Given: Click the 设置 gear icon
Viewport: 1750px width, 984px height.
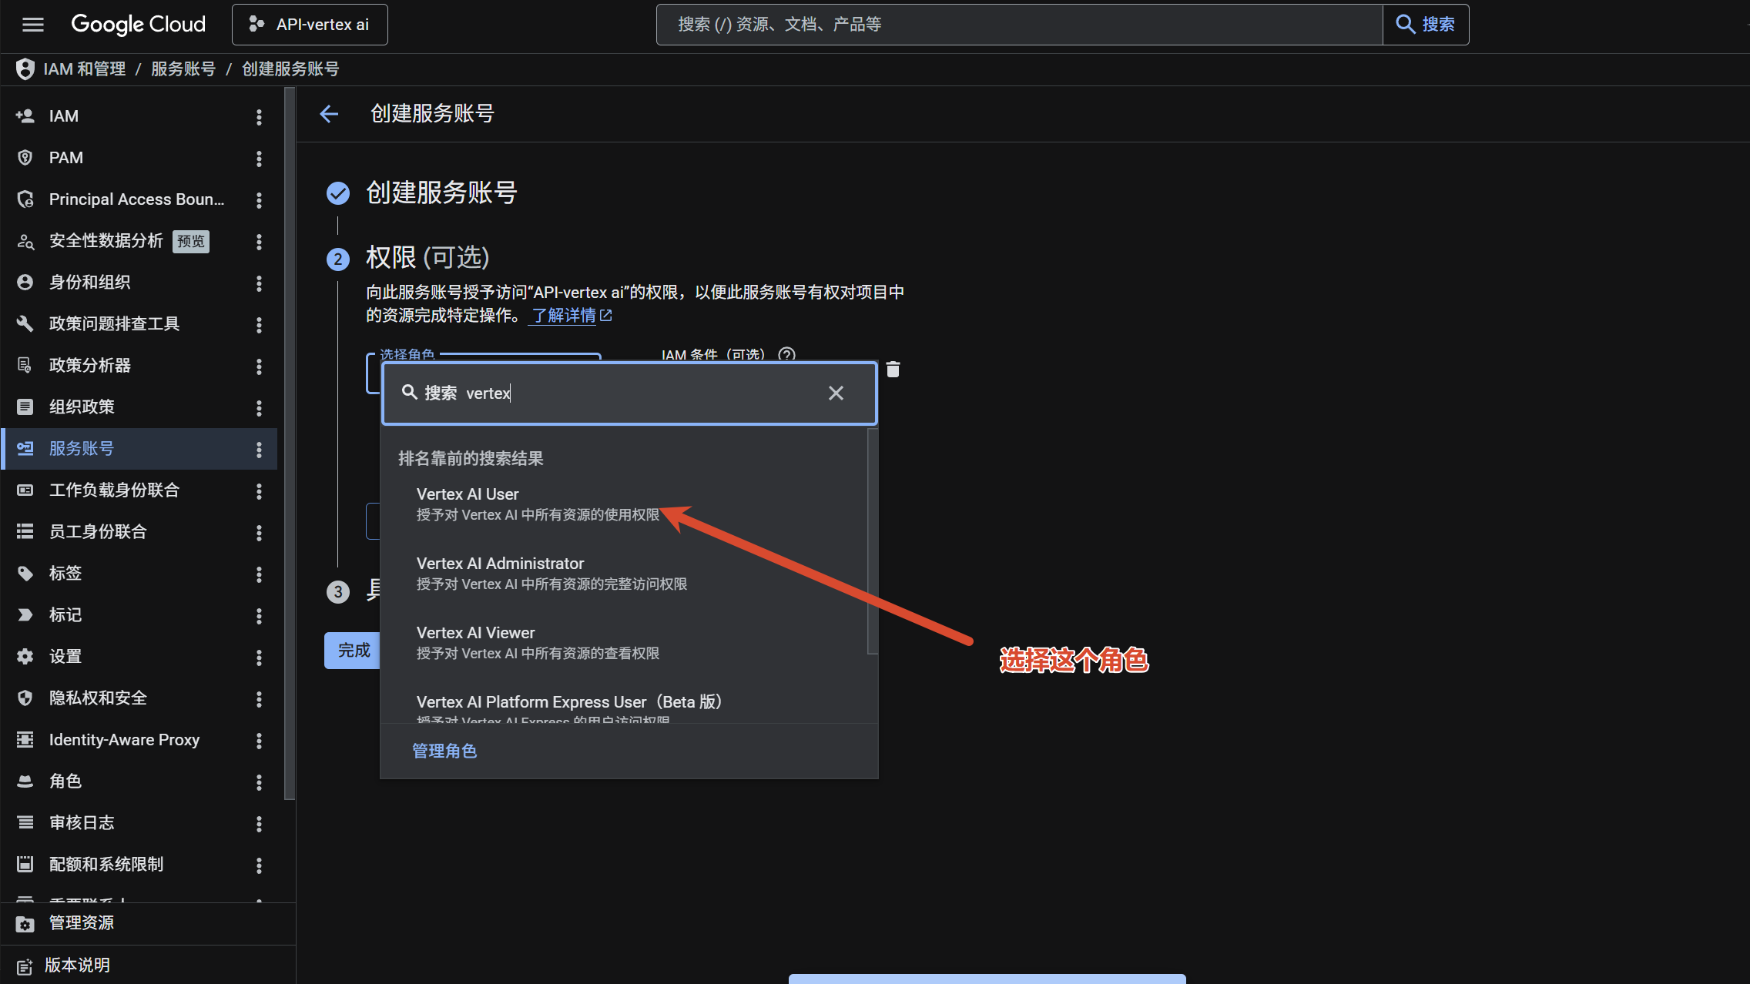Looking at the screenshot, I should (x=25, y=657).
